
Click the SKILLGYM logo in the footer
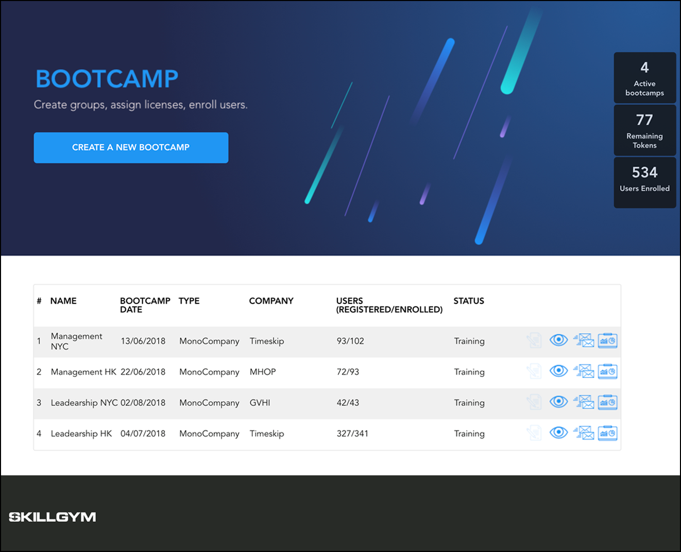click(53, 517)
